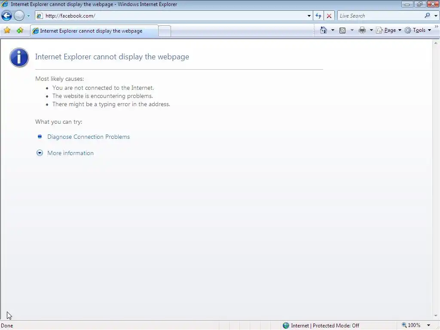Image resolution: width=440 pixels, height=330 pixels.
Task: Click the RSS Feeds icon
Action: click(342, 31)
